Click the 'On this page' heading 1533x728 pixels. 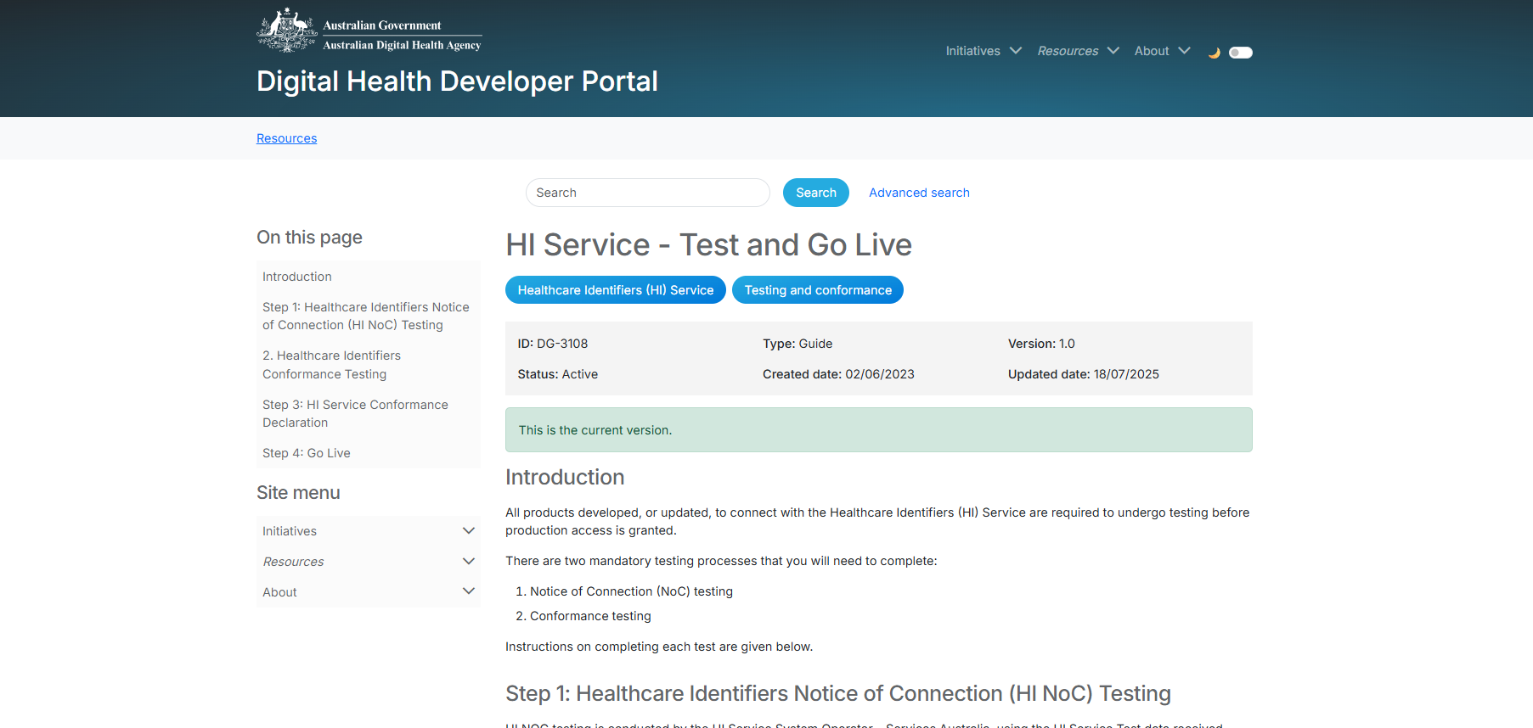pyautogui.click(x=309, y=238)
